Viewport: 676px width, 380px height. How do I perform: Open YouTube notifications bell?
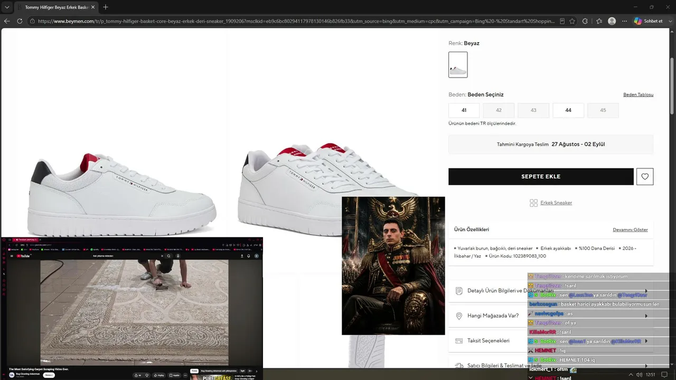248,256
